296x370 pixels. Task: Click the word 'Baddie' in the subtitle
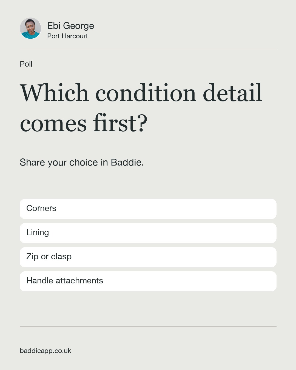(127, 162)
